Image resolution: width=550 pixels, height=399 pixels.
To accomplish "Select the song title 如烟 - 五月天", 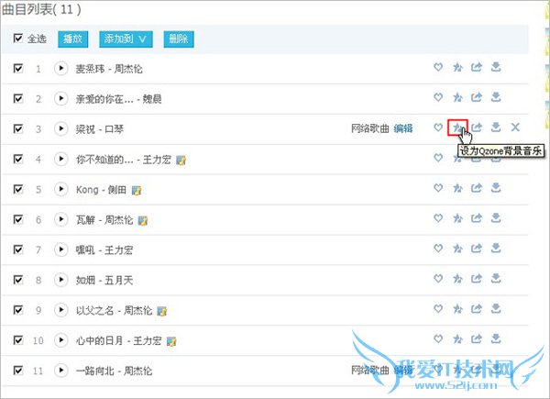I will [104, 280].
